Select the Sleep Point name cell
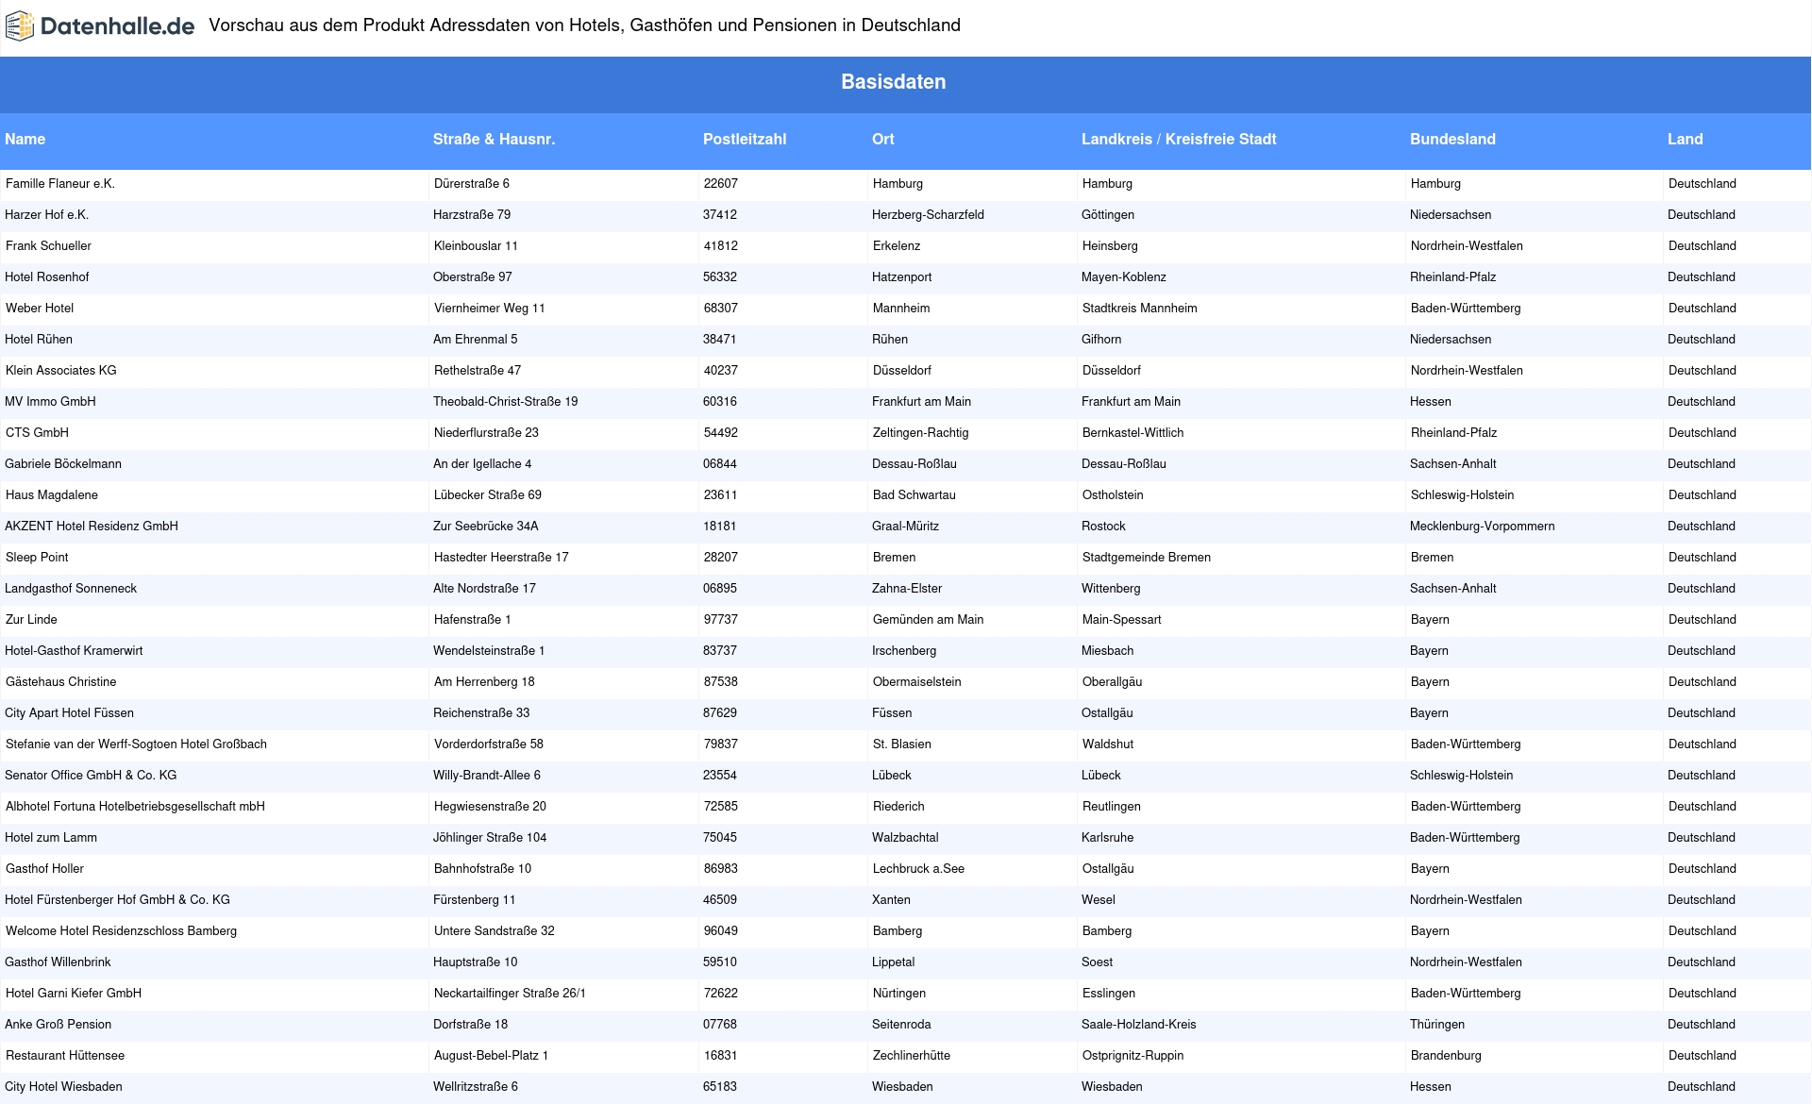The image size is (1812, 1104). 37,558
